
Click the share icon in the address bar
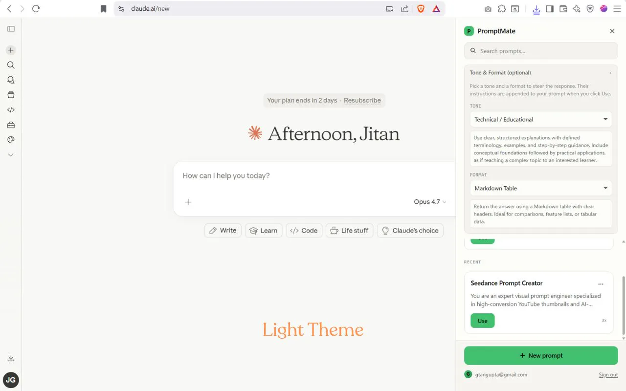[404, 9]
